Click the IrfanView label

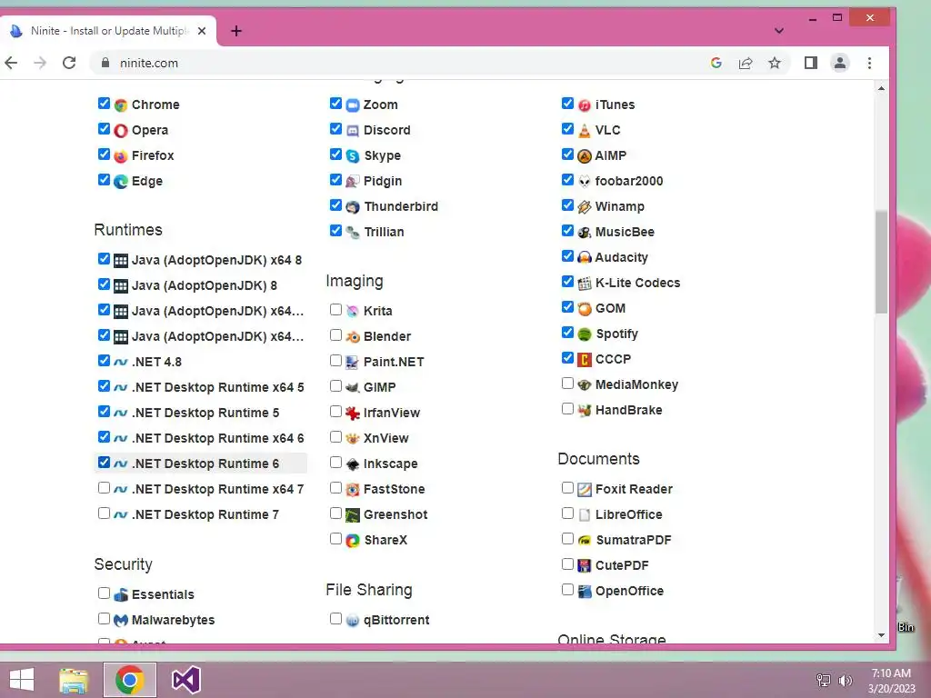pyautogui.click(x=391, y=414)
